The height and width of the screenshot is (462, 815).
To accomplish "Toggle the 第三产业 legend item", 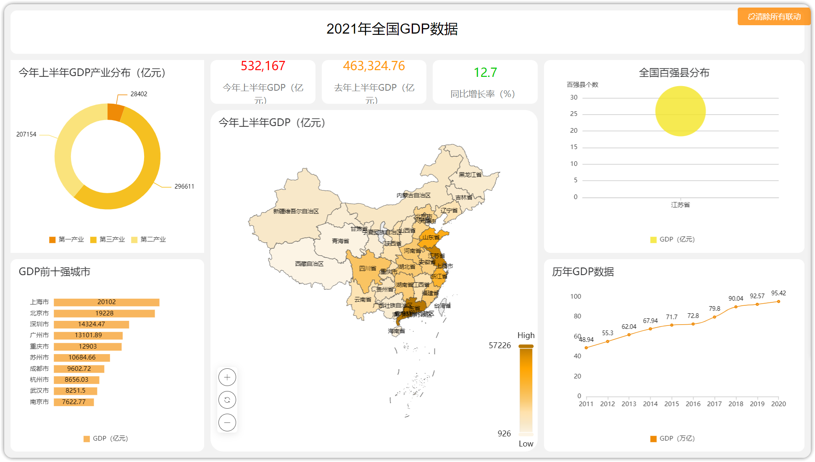I will click(108, 239).
